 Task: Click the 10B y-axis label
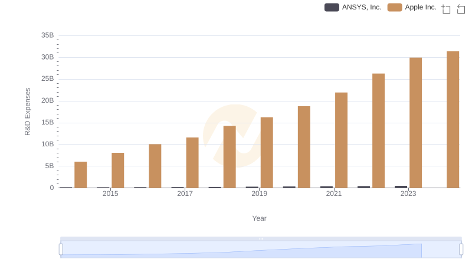coord(48,144)
